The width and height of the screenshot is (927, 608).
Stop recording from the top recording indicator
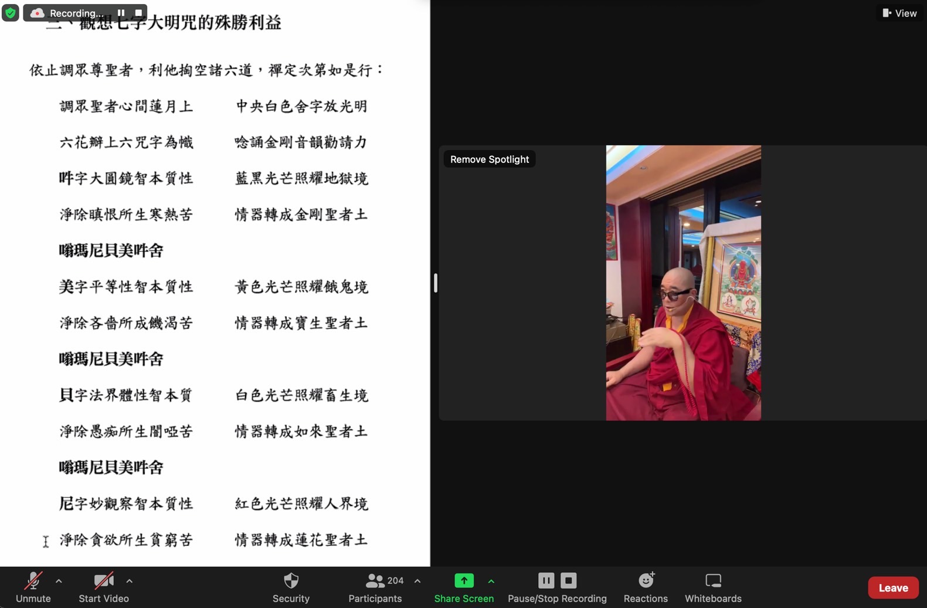tap(138, 13)
